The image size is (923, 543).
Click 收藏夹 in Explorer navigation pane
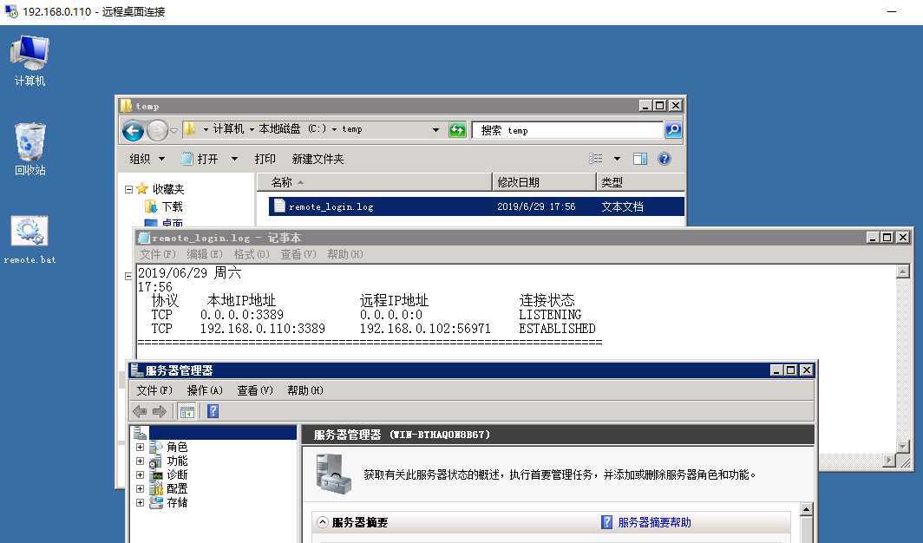tap(167, 189)
